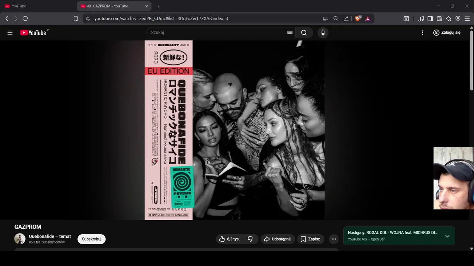Expand the next-up playlist panel chevron
The height and width of the screenshot is (266, 474).
447,236
